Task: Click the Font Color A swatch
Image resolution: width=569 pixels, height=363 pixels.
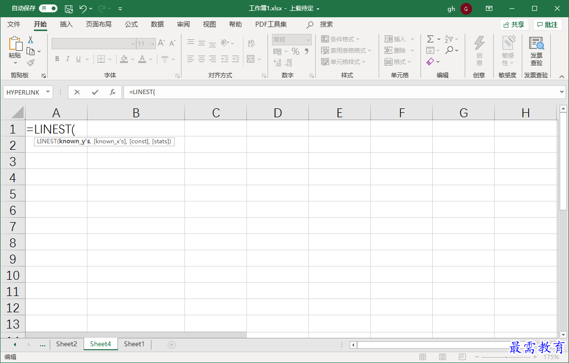Action: [142, 59]
